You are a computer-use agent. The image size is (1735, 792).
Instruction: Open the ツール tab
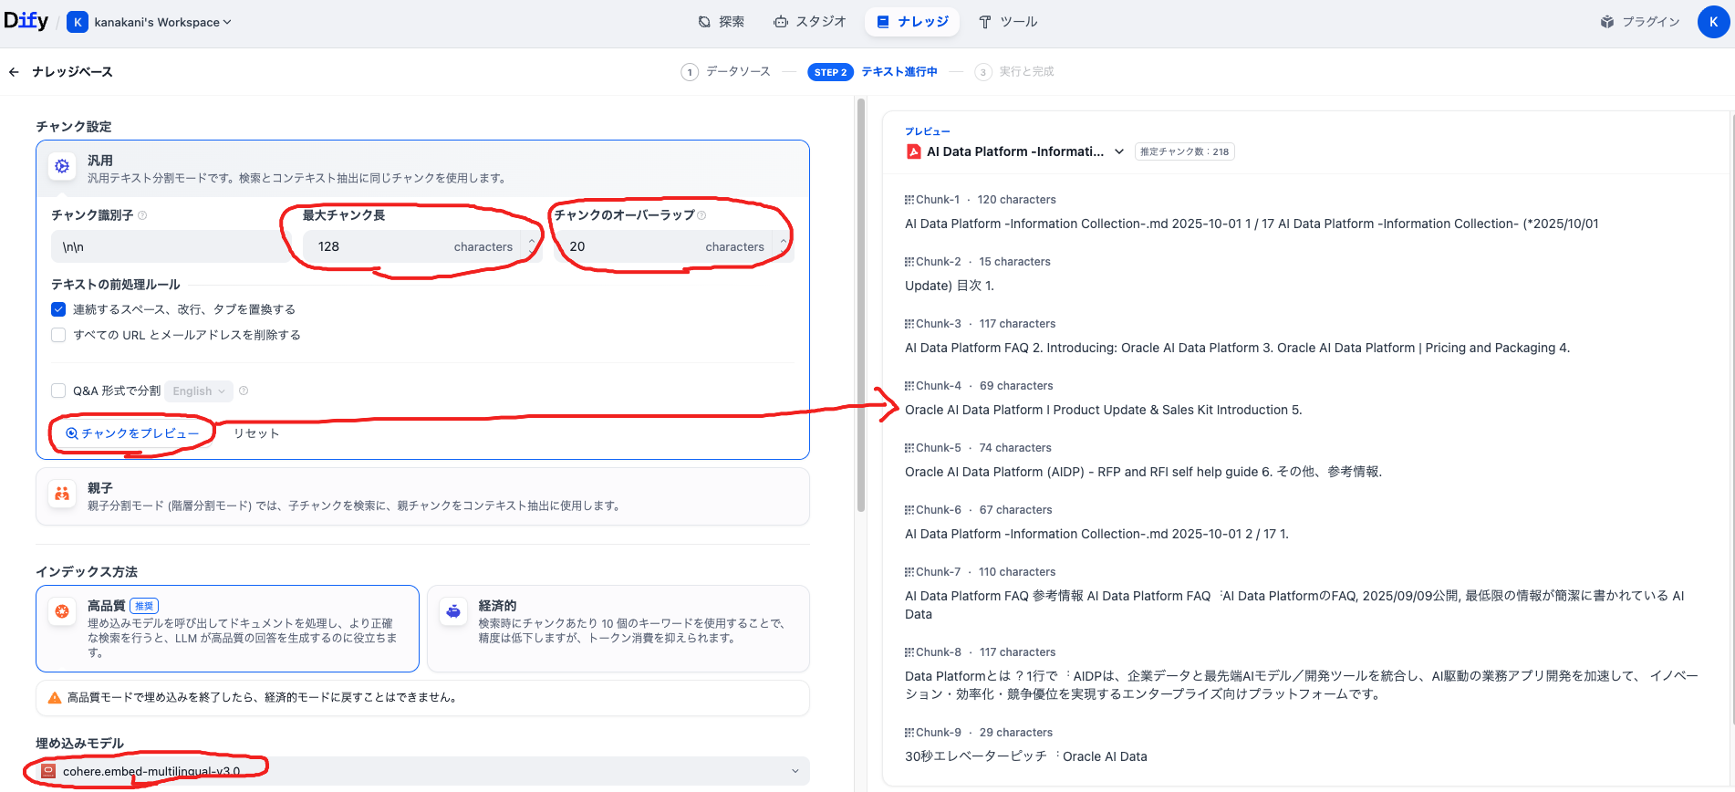pos(1008,22)
